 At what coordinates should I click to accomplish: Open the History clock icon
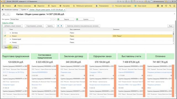click(x=166, y=6)
